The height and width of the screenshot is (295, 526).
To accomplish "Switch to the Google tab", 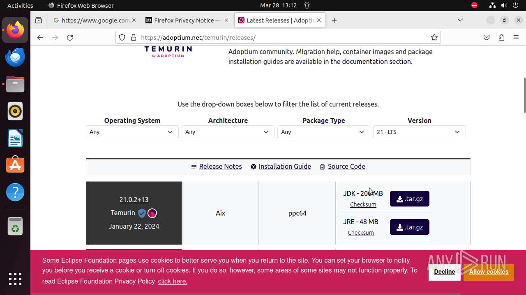I will [x=95, y=20].
